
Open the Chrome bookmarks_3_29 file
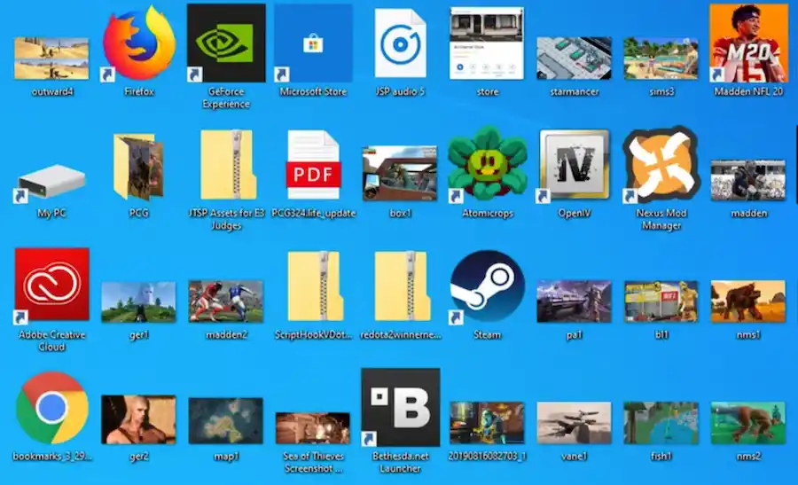coord(52,408)
